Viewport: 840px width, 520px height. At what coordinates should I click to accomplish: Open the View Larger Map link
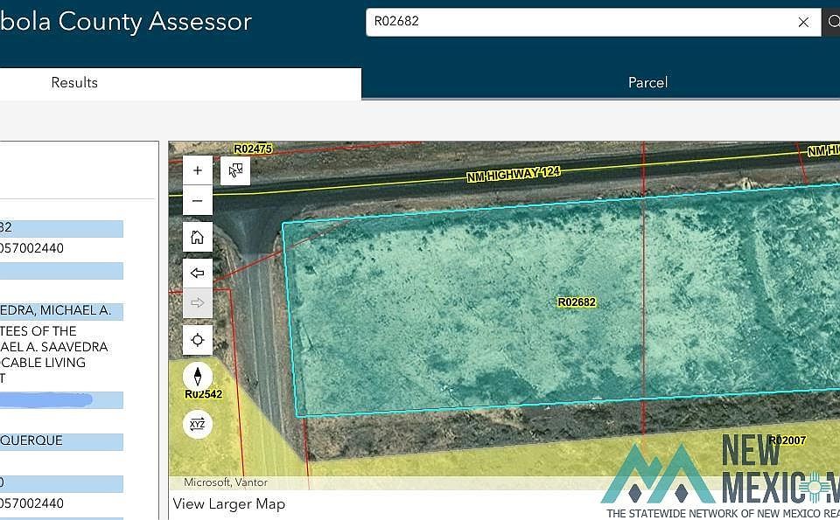tap(229, 504)
